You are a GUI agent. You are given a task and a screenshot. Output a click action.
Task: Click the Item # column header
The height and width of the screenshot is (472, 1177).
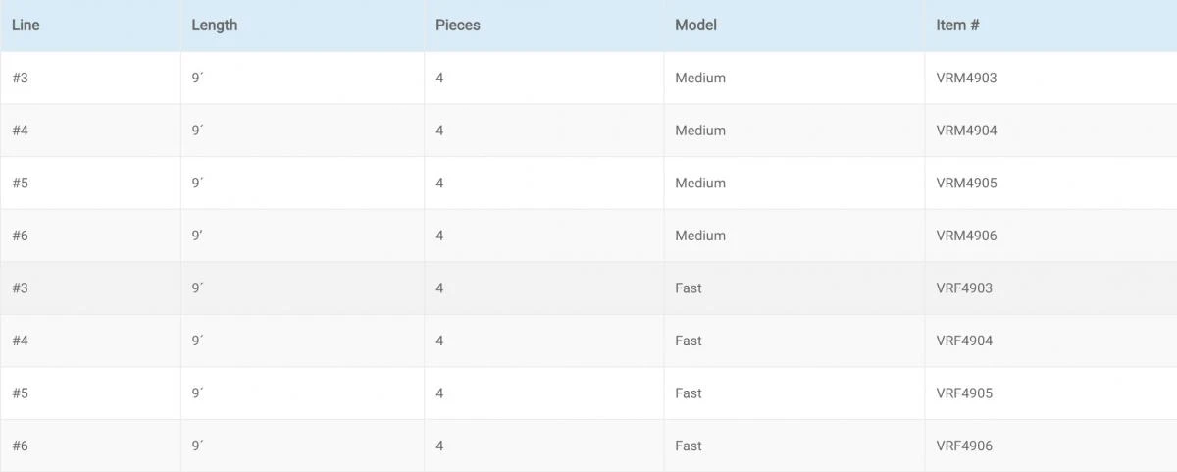pyautogui.click(x=957, y=26)
